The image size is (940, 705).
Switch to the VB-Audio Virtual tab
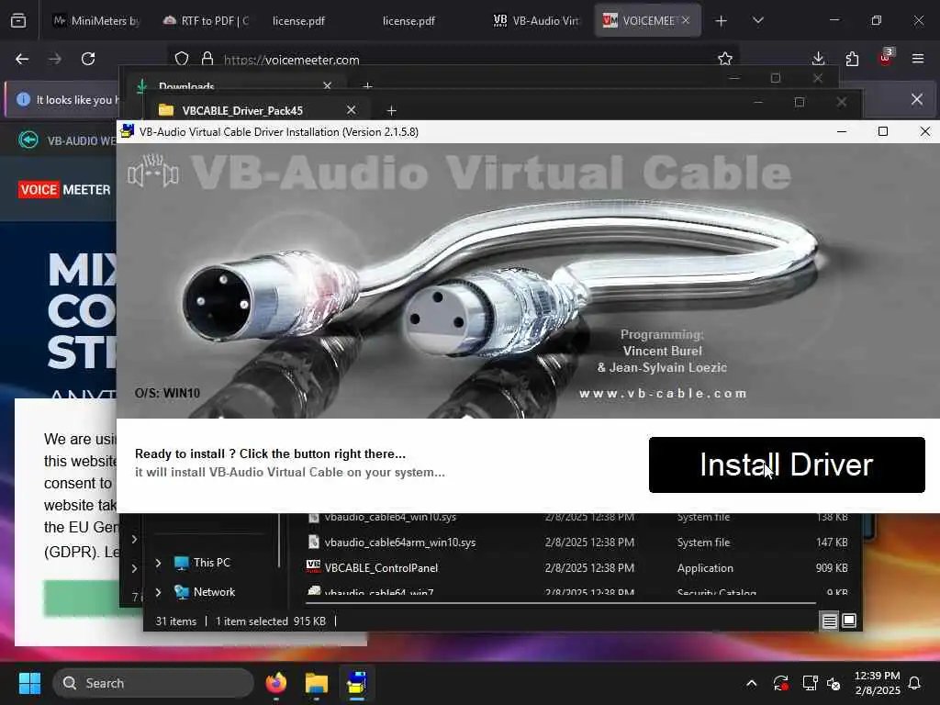[536, 21]
